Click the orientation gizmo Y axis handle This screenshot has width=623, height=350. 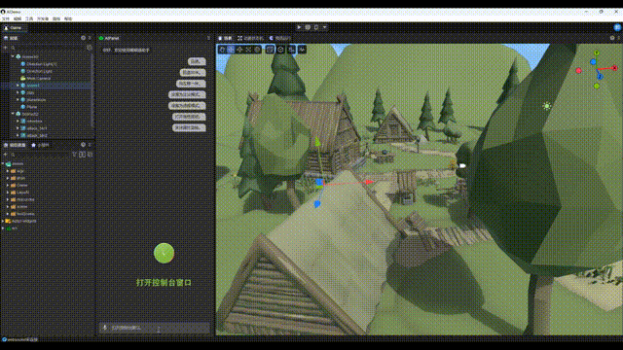[597, 53]
